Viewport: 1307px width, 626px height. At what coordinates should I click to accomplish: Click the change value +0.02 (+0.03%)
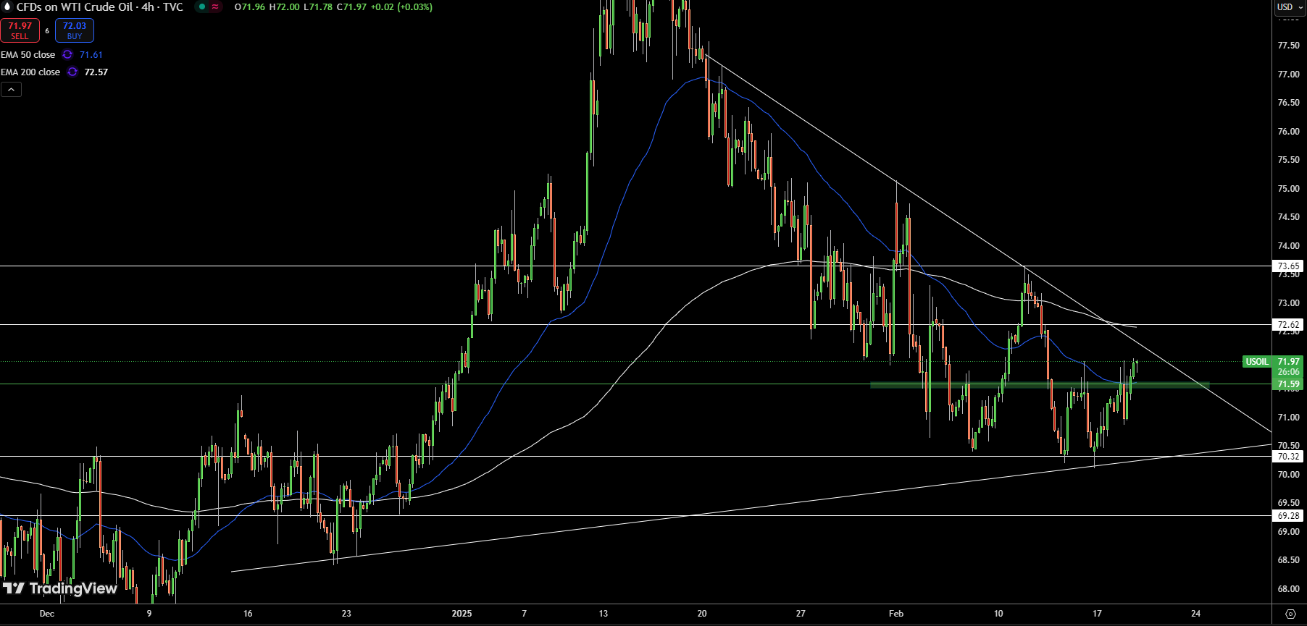[401, 7]
